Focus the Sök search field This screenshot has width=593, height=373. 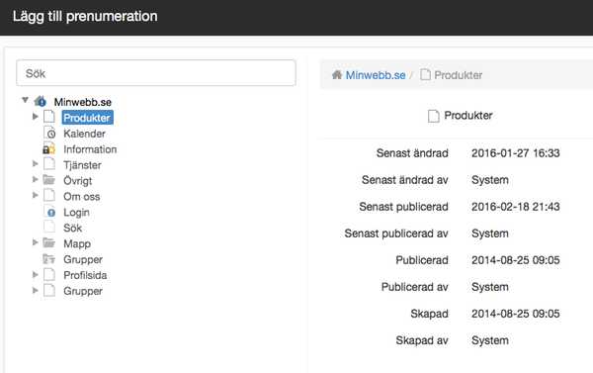156,72
